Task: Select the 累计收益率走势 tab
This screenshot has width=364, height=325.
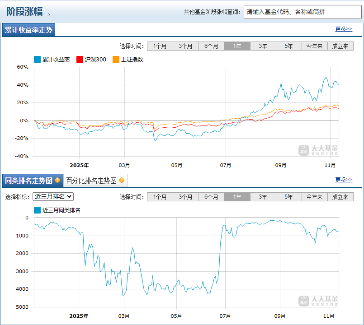Action: [x=29, y=29]
